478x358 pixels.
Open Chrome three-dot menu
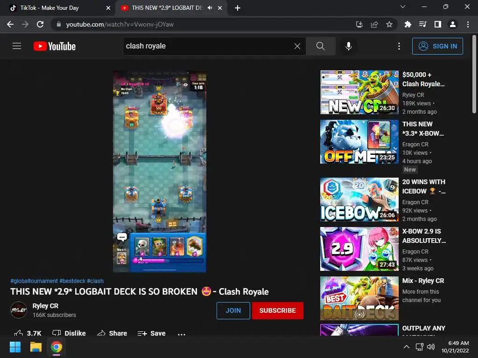468,24
